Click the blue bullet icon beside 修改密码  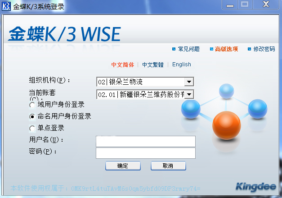249,49
